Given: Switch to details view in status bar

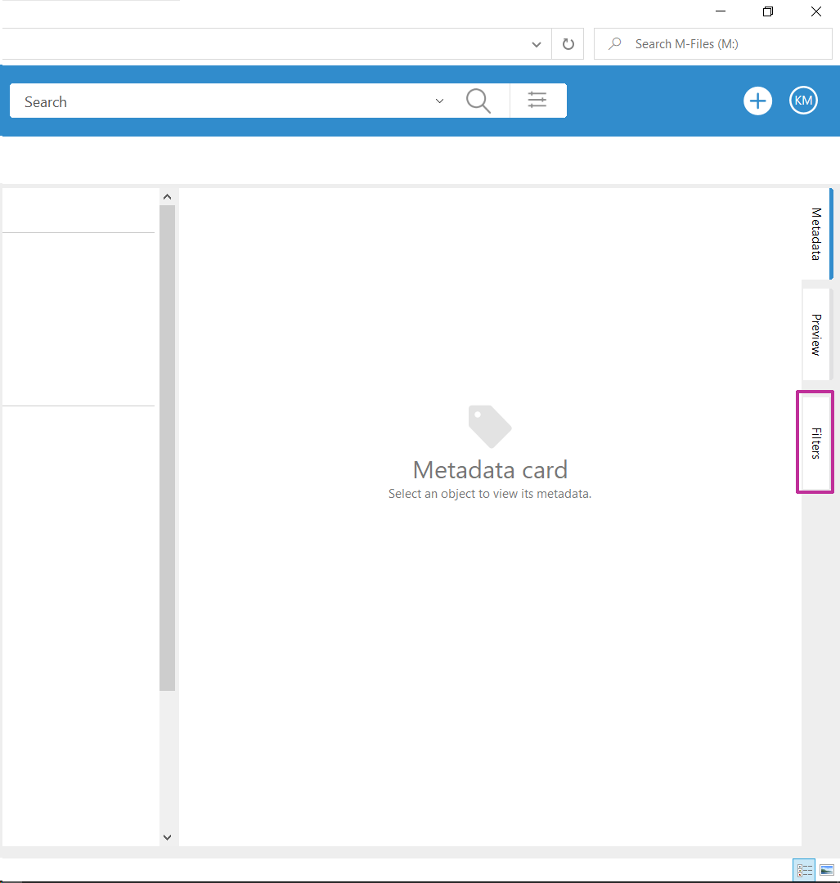Looking at the screenshot, I should [x=804, y=870].
